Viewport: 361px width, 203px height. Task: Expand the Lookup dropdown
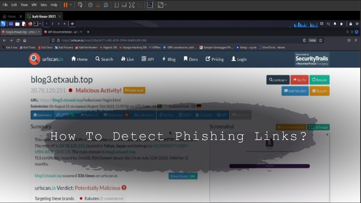coord(278,80)
